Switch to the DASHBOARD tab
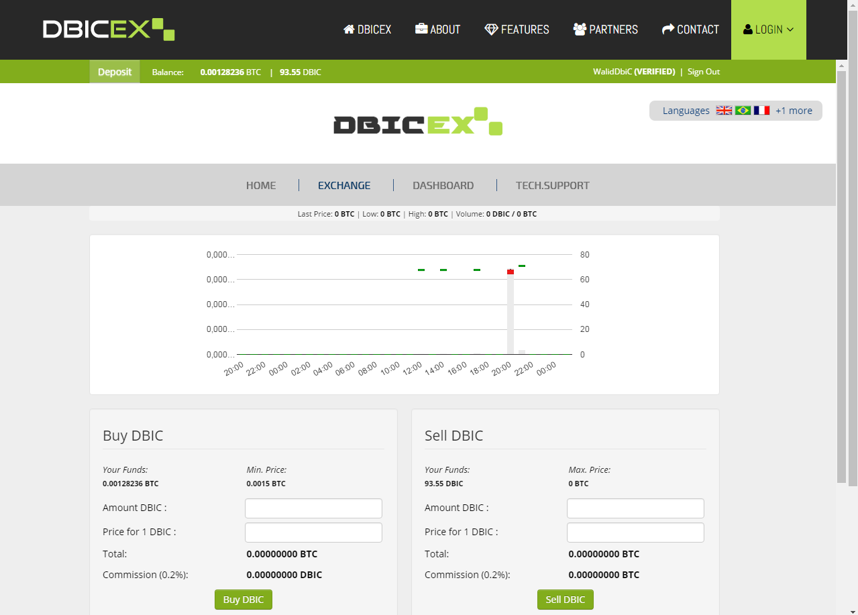Viewport: 858px width, 615px height. point(443,186)
